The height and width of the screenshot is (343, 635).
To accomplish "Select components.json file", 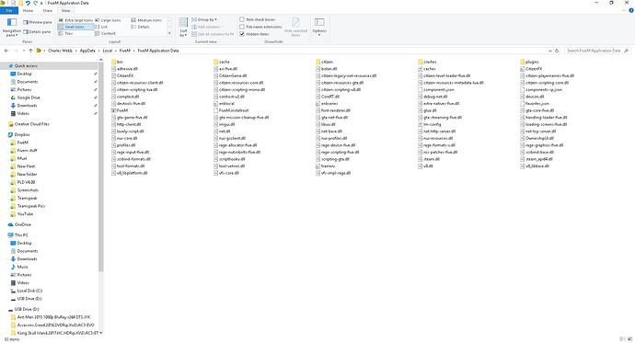I will pos(435,90).
